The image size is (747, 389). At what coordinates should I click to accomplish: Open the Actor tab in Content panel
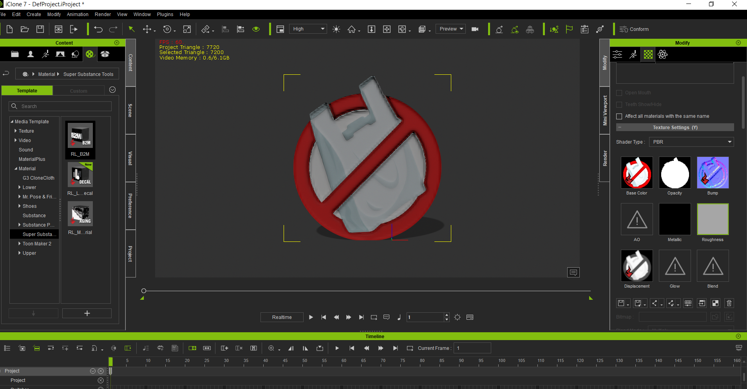(x=30, y=54)
